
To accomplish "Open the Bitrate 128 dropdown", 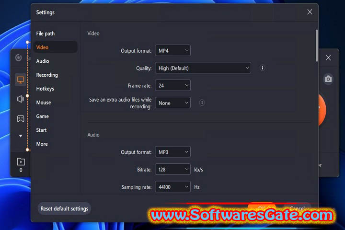I will [x=172, y=170].
